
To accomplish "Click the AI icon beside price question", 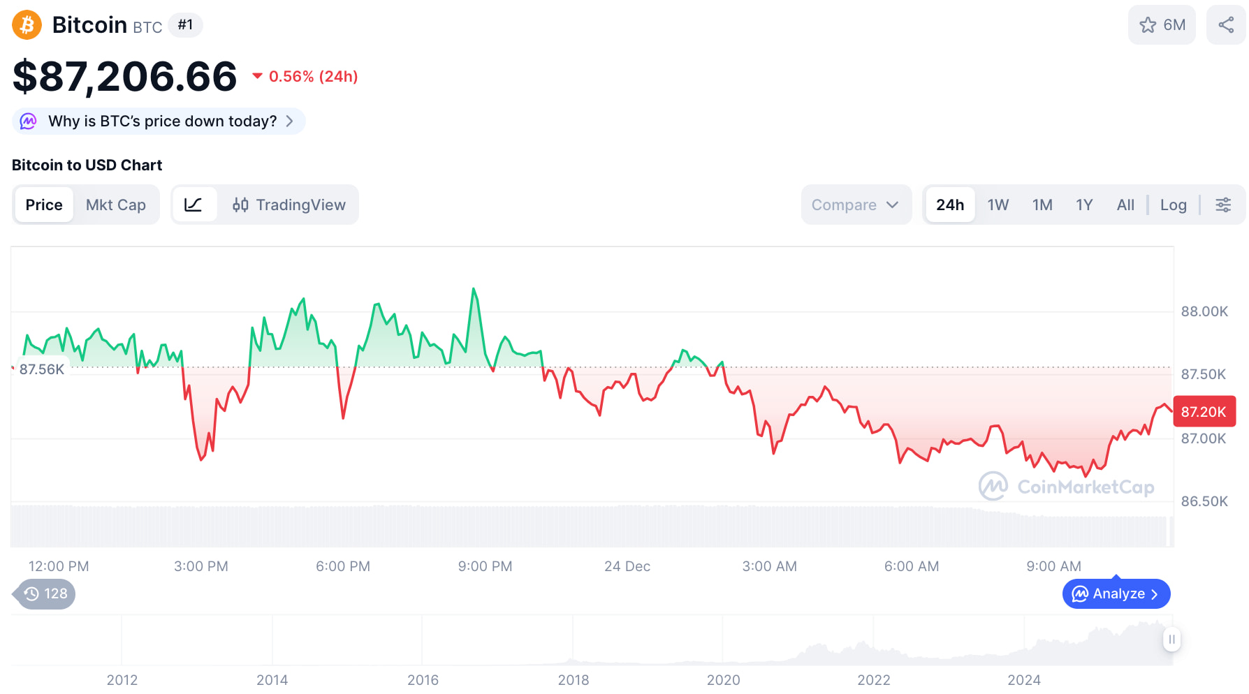I will click(28, 121).
